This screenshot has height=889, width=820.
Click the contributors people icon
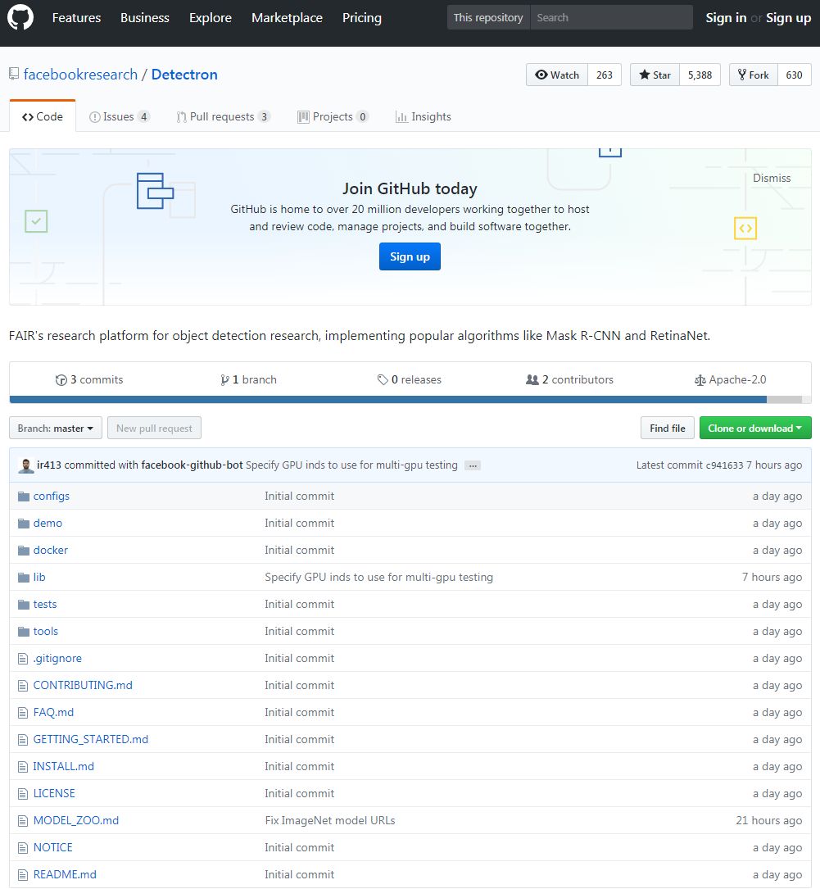coord(532,380)
